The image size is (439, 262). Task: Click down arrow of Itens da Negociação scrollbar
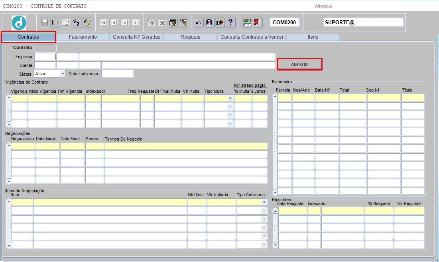(9, 246)
